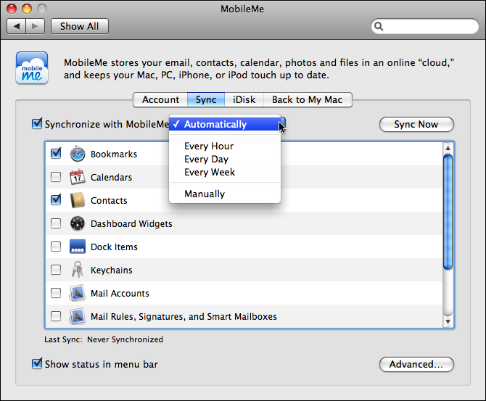Go forward with the right arrow button

[36, 26]
